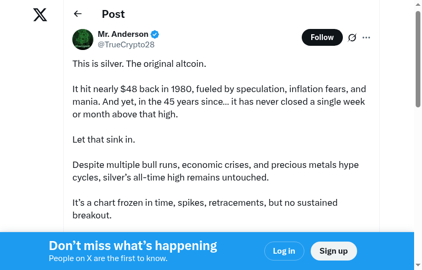
Task: Click the "Let that sink in." line
Action: tap(104, 139)
